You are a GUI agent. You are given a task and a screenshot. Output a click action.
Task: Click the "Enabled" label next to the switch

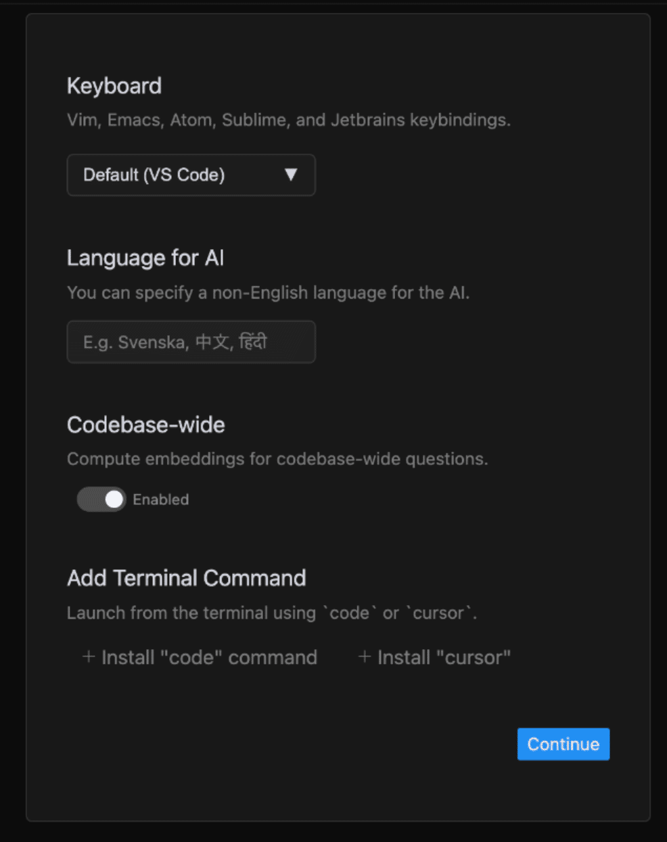161,500
